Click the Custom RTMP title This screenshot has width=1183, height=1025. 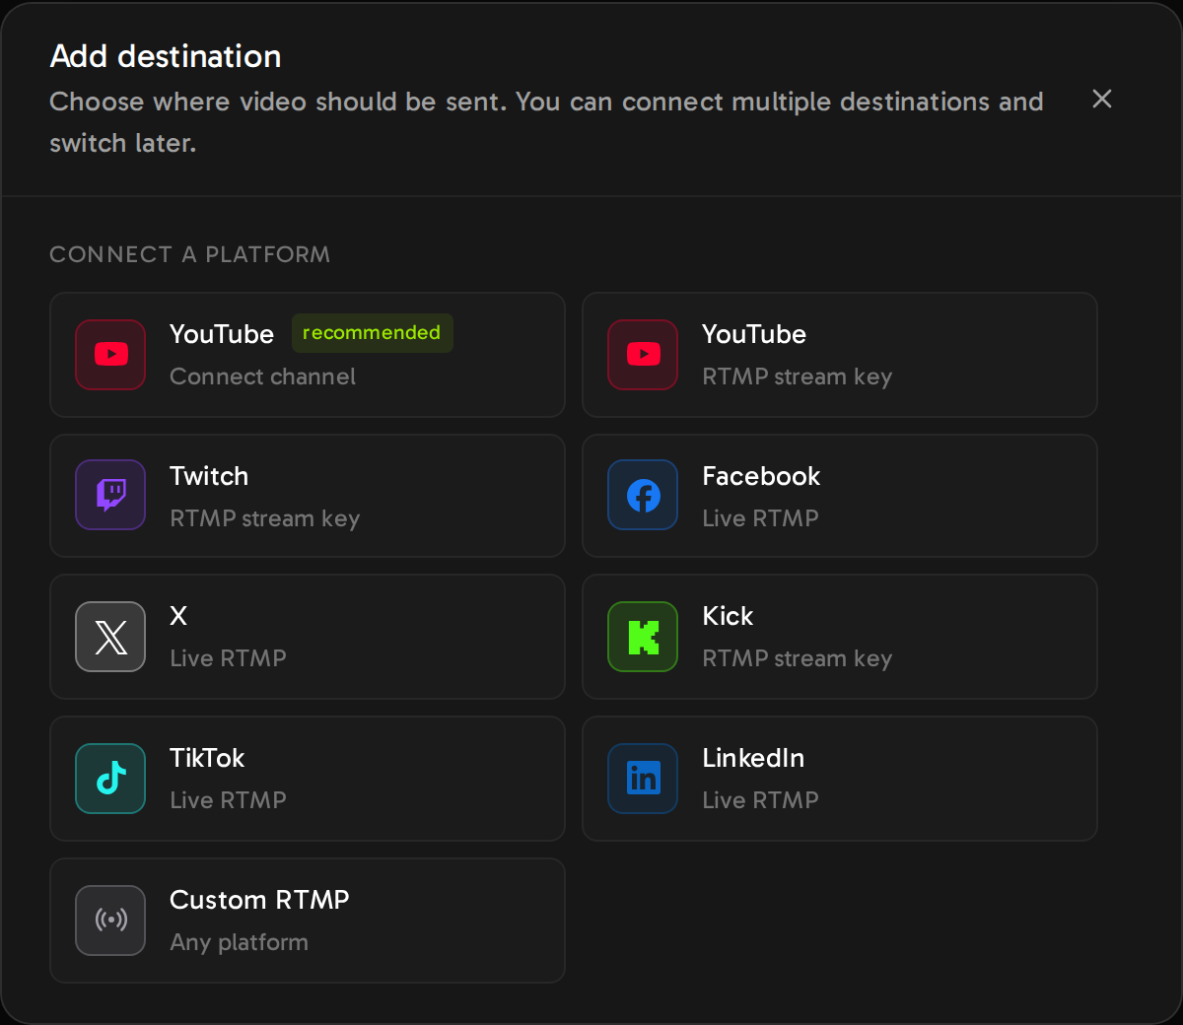click(259, 900)
